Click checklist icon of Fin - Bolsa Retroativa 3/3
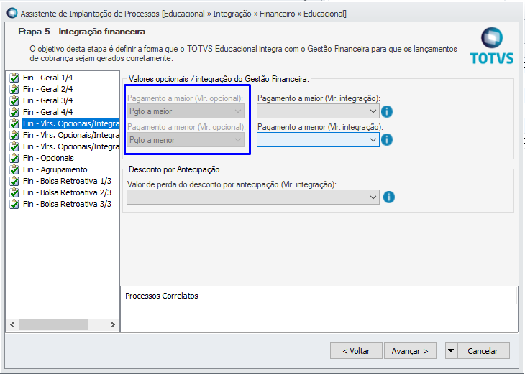The image size is (525, 374). pyautogui.click(x=14, y=204)
